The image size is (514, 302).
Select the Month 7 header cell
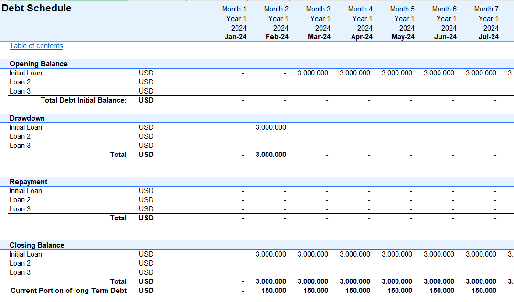click(486, 9)
